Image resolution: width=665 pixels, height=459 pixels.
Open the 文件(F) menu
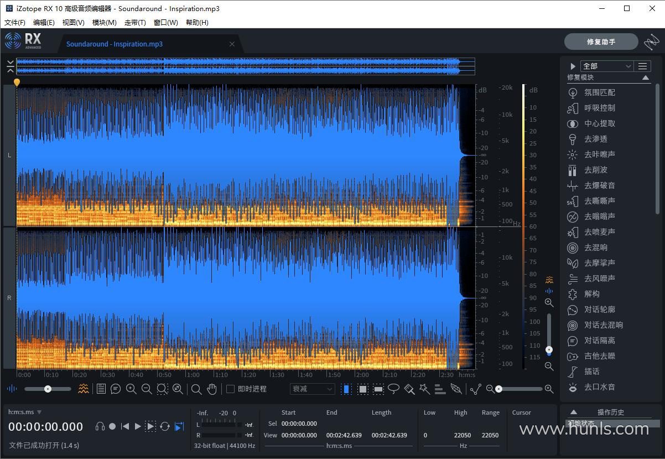pos(15,22)
